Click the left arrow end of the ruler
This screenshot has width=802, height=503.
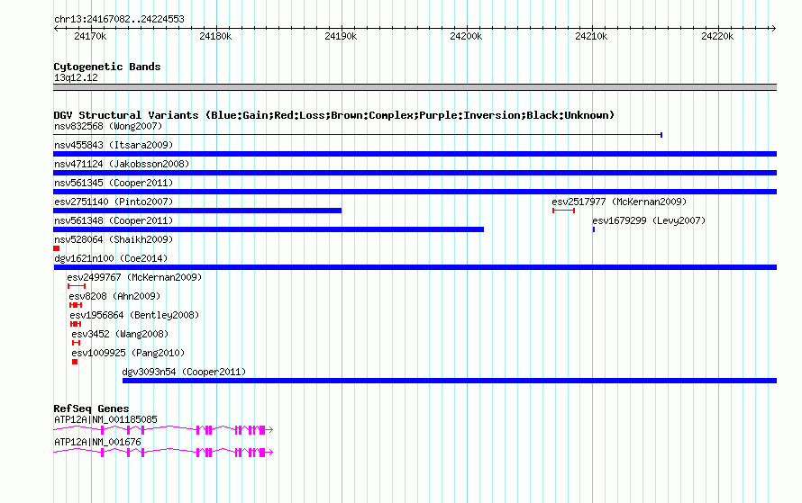coord(56,28)
